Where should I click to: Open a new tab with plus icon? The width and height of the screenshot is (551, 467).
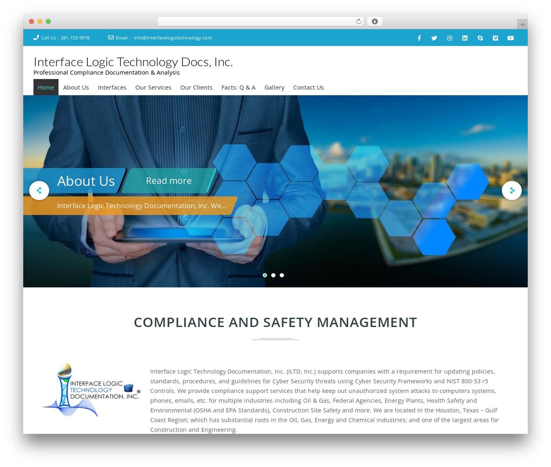pyautogui.click(x=522, y=25)
